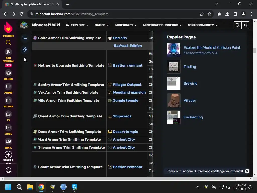Expand the Games dropdown menu
The width and height of the screenshot is (257, 193).
(102, 25)
